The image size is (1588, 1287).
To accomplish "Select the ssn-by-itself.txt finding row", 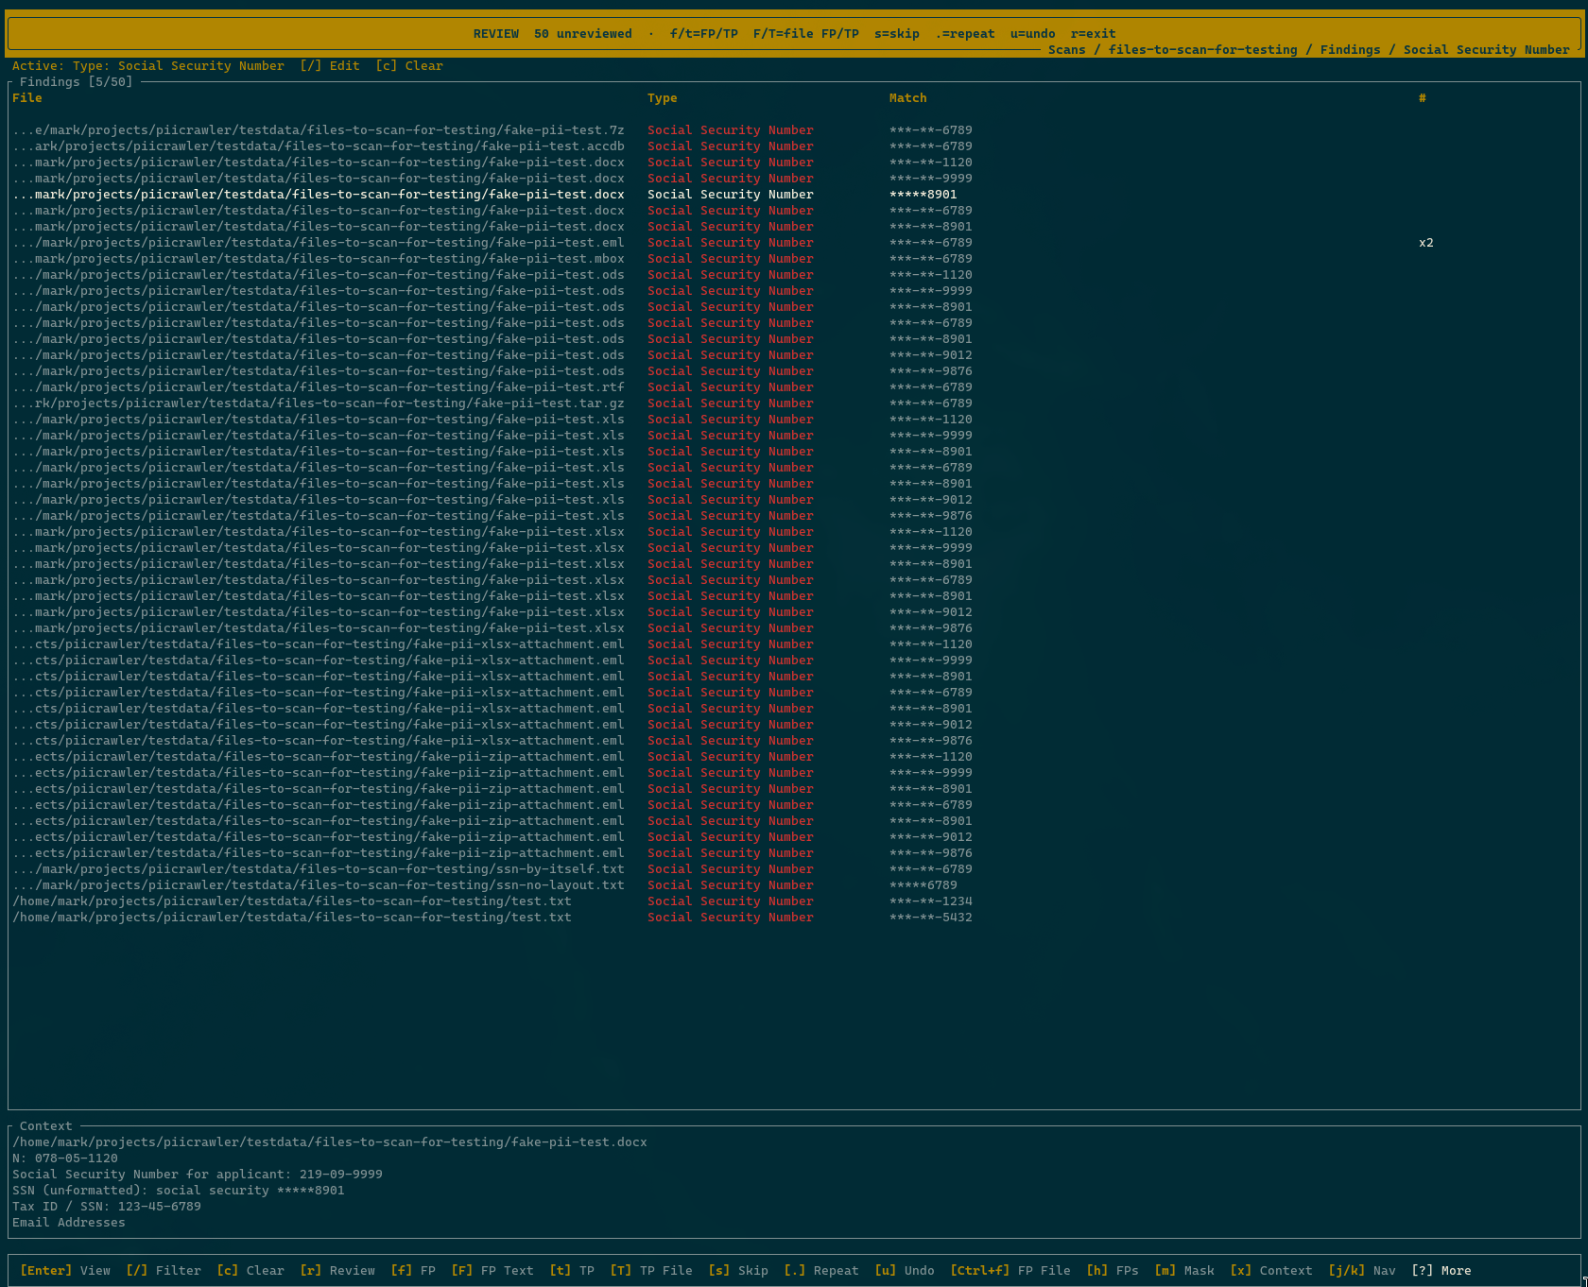I will coord(794,869).
